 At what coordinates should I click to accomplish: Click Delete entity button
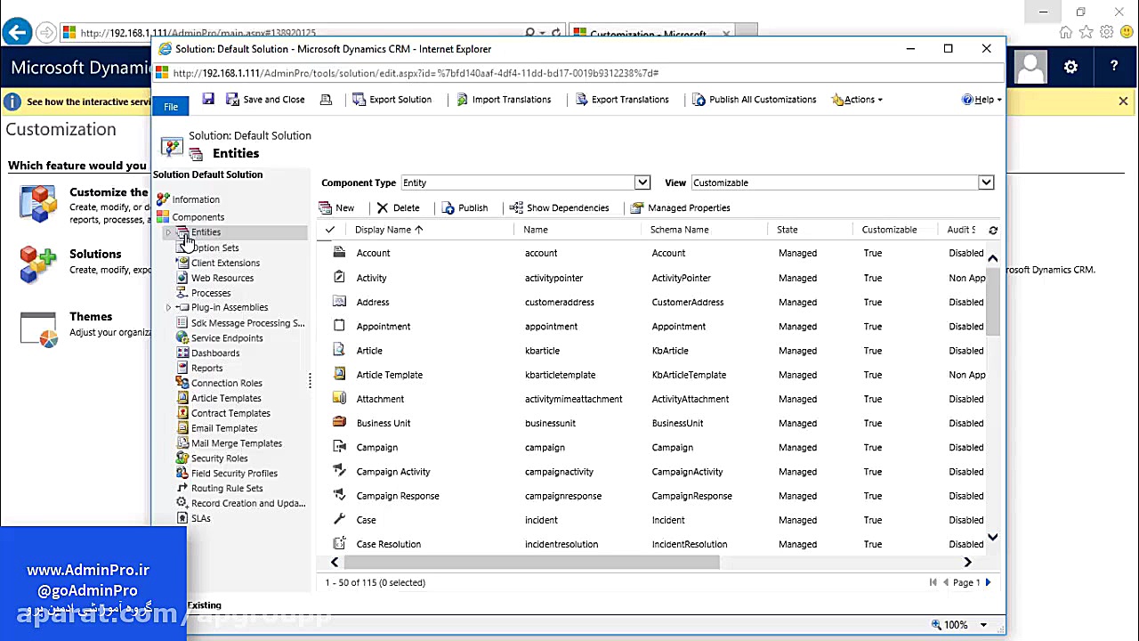[398, 207]
